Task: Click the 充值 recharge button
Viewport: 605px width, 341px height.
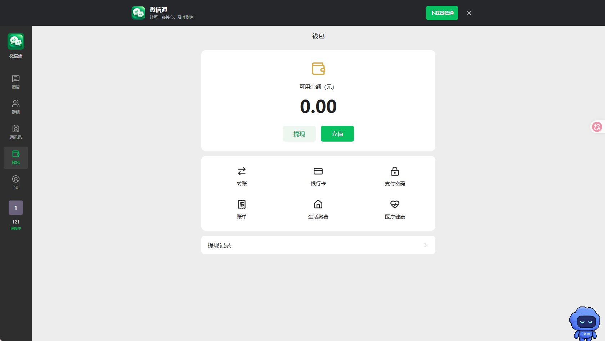Action: pos(337,134)
